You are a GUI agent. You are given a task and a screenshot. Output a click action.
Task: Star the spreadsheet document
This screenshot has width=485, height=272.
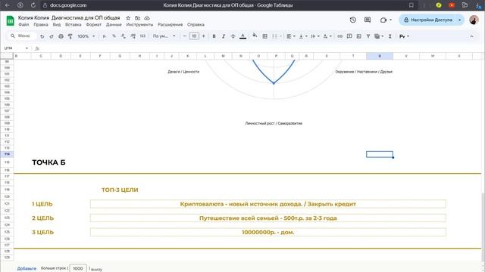coord(128,18)
